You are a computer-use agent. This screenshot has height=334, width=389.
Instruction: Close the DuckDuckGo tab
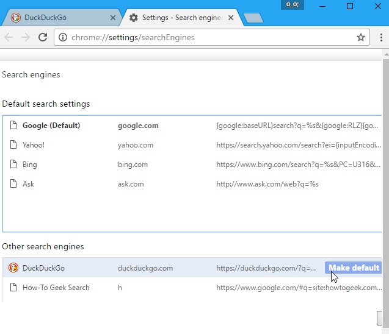[113, 18]
